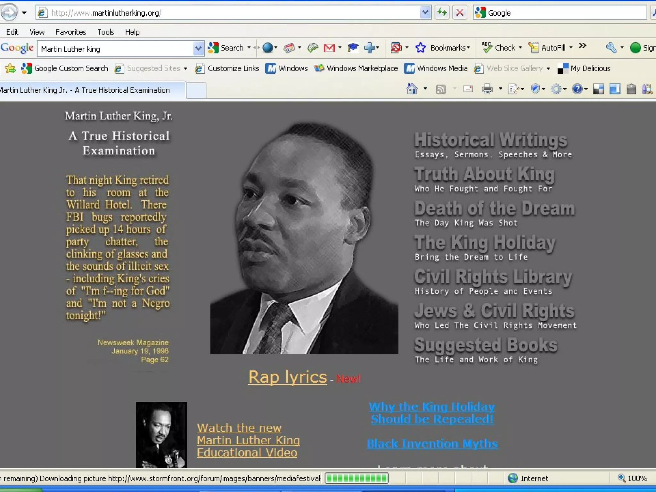Click the Bookmarks star in Google toolbar

coord(421,48)
